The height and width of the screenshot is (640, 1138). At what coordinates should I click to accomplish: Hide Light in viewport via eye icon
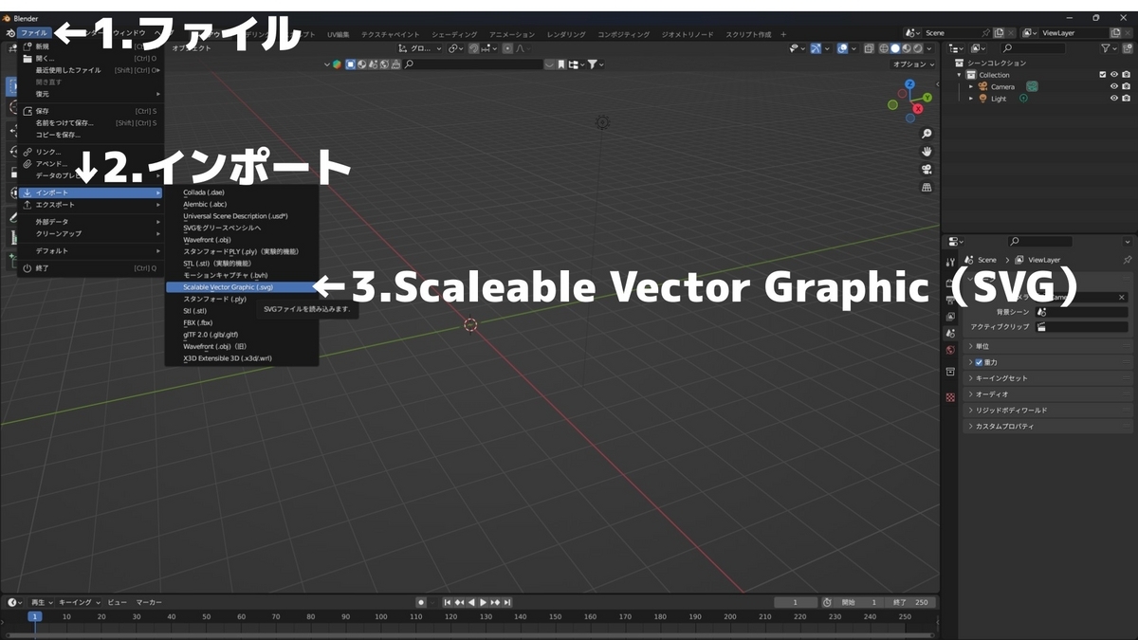point(1114,99)
